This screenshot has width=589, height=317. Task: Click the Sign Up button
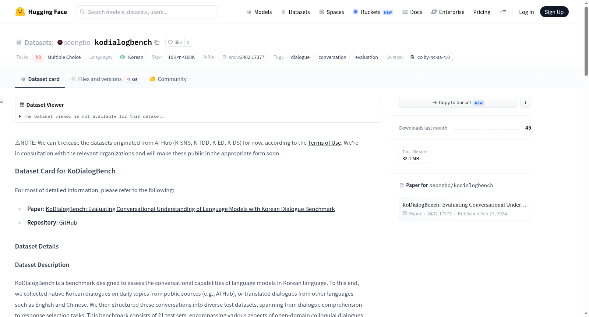tap(554, 12)
